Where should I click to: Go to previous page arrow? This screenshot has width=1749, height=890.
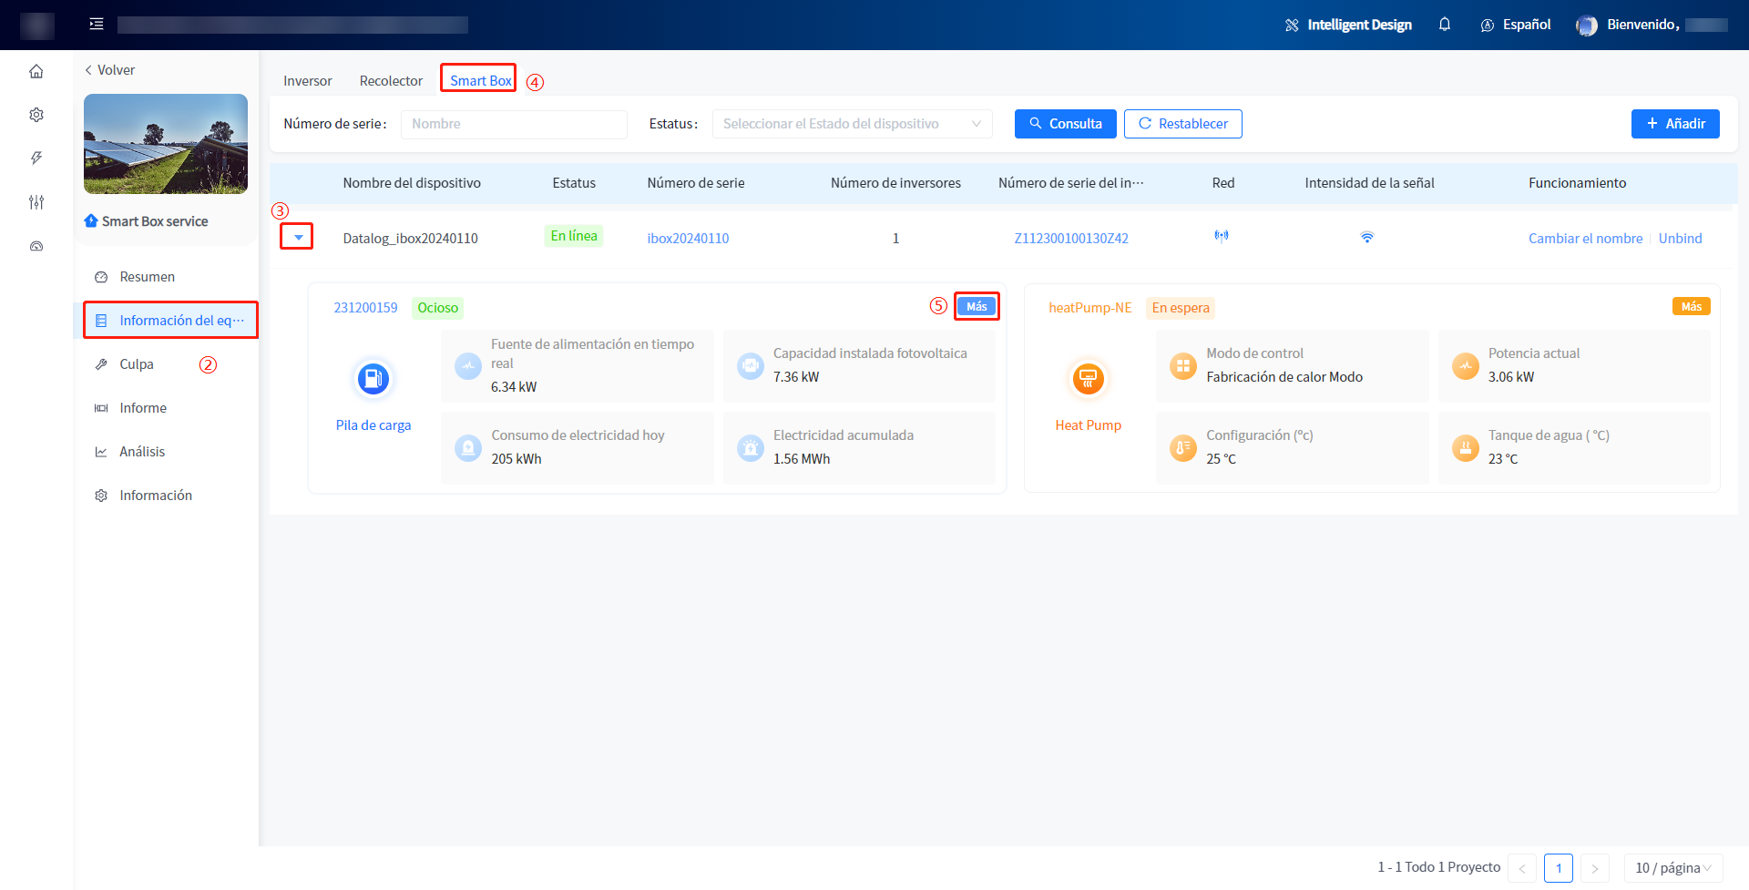coord(1521,868)
